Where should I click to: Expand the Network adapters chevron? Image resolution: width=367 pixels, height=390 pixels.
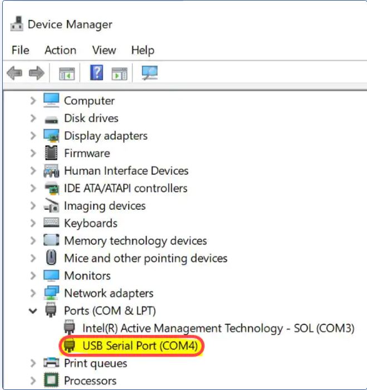[33, 293]
